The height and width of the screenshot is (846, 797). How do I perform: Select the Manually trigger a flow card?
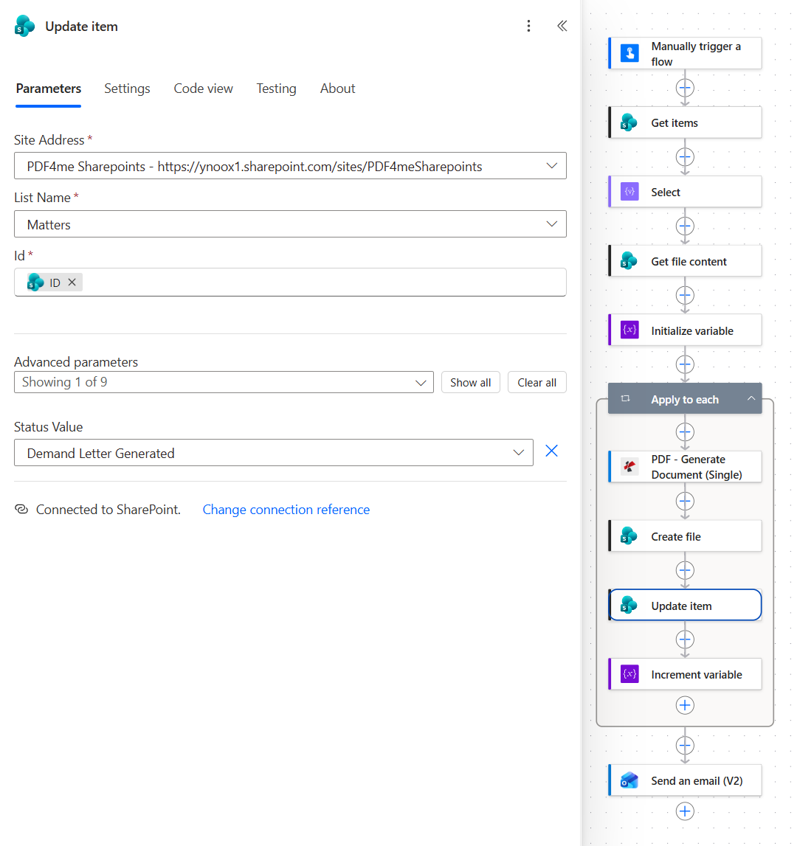pos(685,53)
